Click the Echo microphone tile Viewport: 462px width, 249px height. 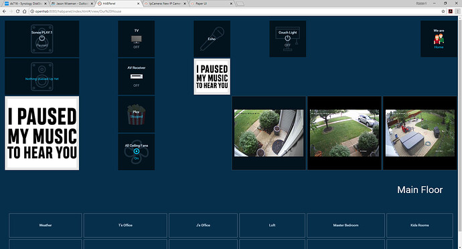212,39
